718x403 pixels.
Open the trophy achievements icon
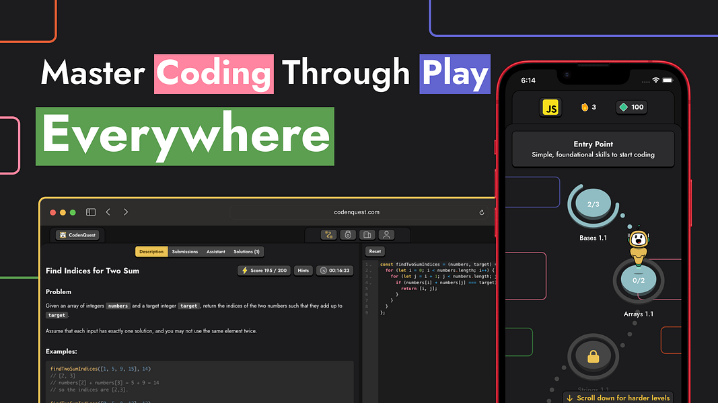[347, 234]
